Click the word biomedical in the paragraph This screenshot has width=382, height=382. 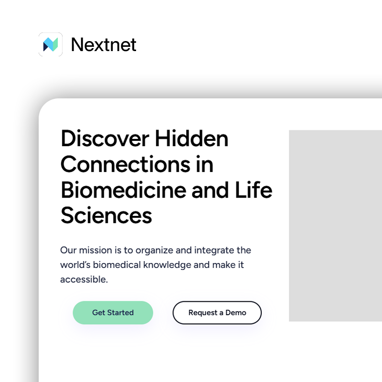pos(117,265)
